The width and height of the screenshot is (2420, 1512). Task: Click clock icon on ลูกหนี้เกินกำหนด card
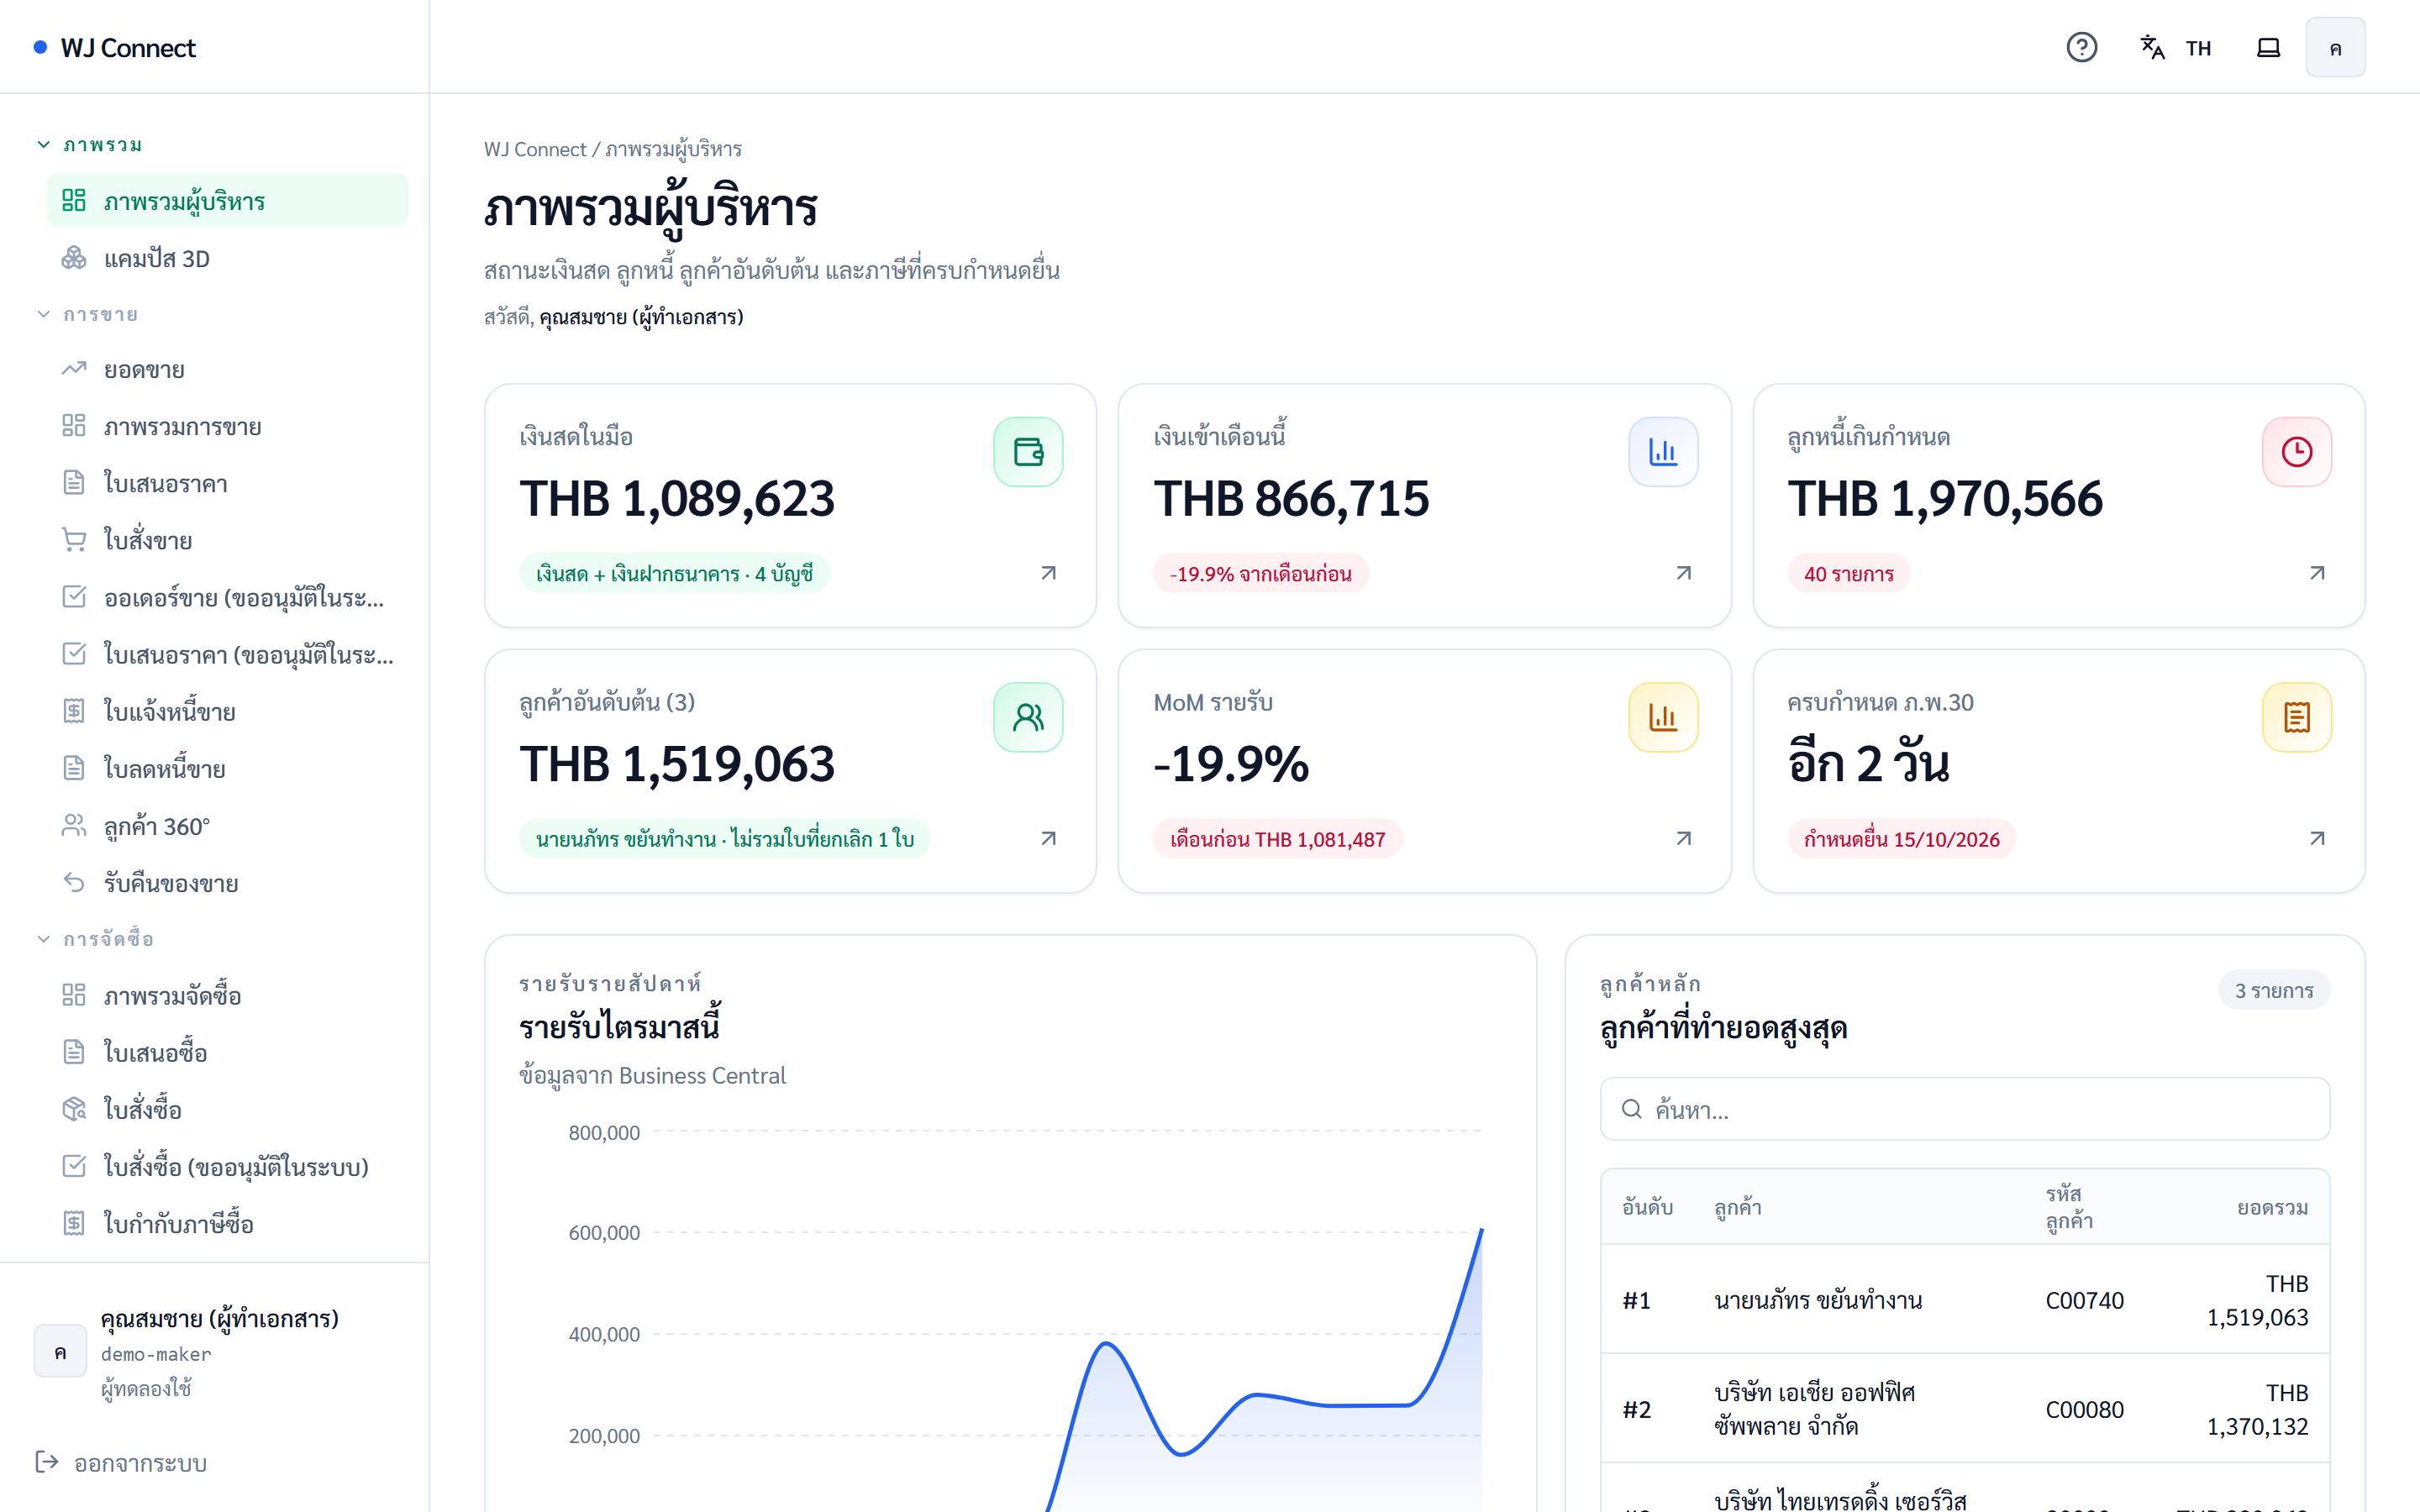2297,452
